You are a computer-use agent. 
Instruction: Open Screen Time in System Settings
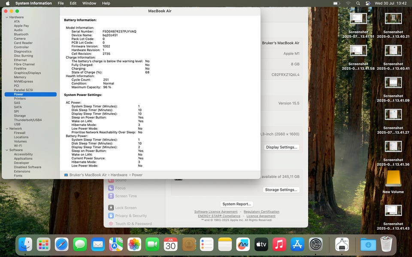[x=122, y=196]
